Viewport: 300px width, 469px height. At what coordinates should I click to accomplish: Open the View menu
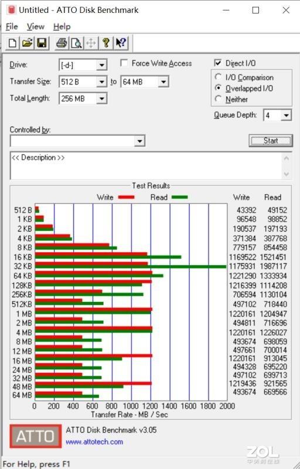pos(36,27)
